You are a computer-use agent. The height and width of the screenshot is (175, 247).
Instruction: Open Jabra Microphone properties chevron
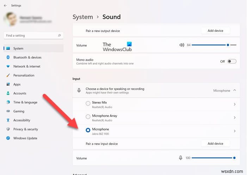coord(235,131)
